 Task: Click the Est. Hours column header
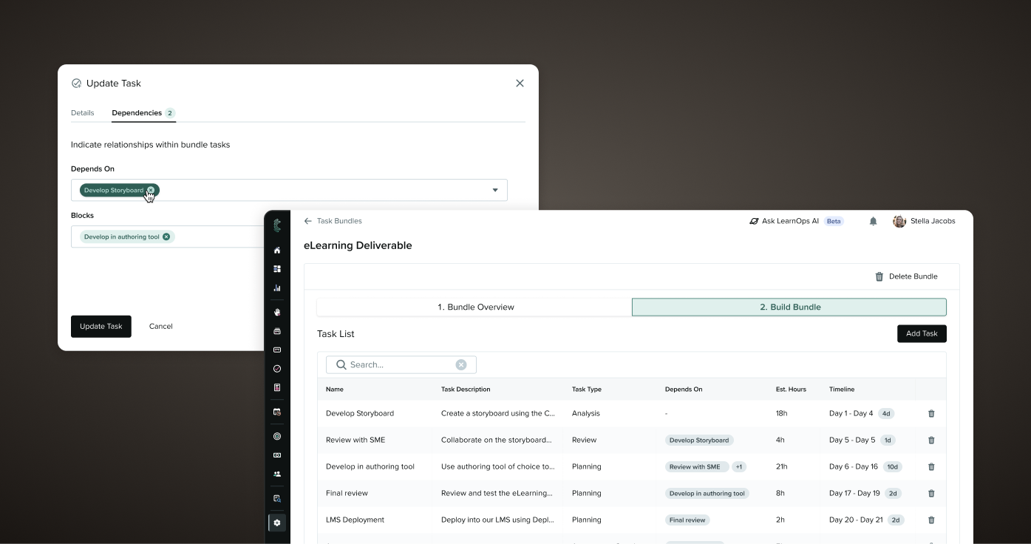(791, 390)
